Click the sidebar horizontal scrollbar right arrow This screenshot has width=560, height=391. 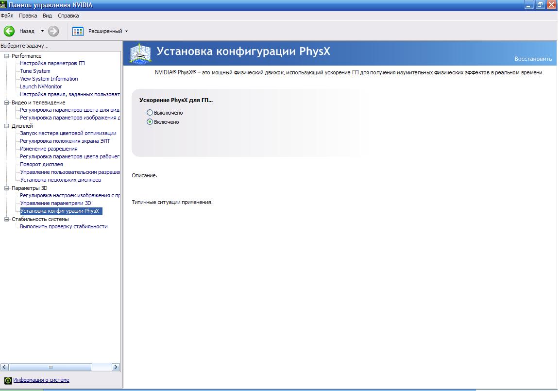point(116,367)
